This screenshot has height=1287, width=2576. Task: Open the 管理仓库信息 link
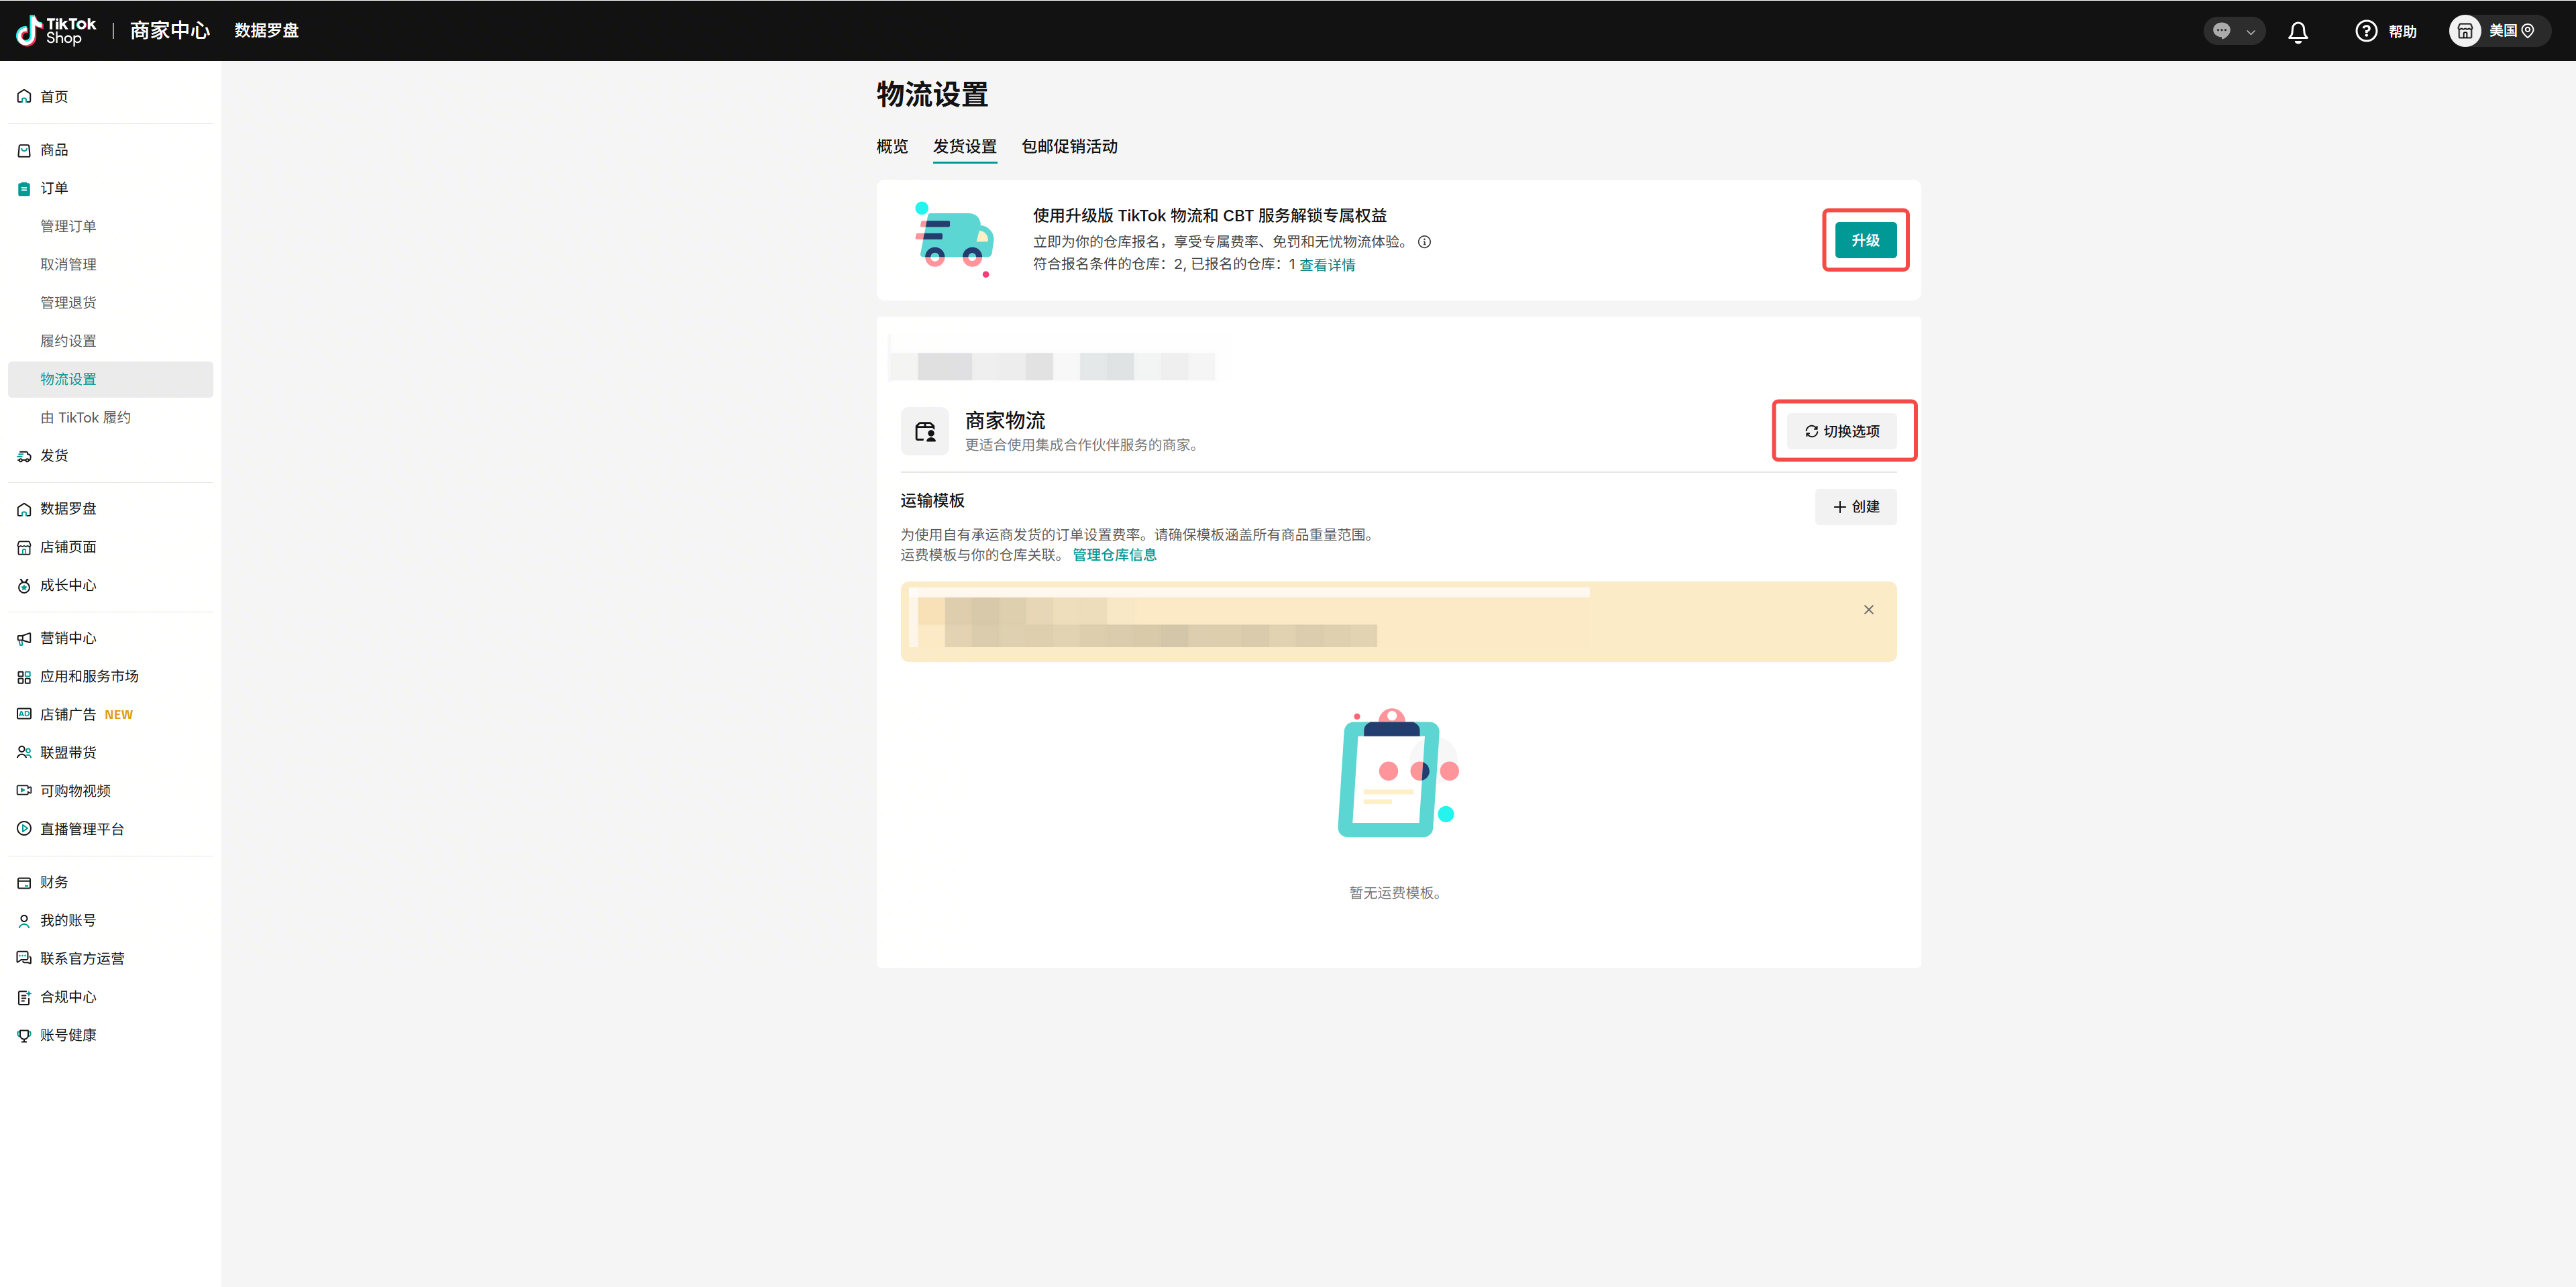(x=1114, y=555)
